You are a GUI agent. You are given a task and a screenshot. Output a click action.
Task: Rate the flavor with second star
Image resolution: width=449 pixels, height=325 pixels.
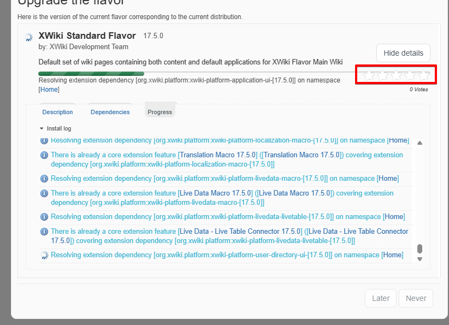point(383,75)
